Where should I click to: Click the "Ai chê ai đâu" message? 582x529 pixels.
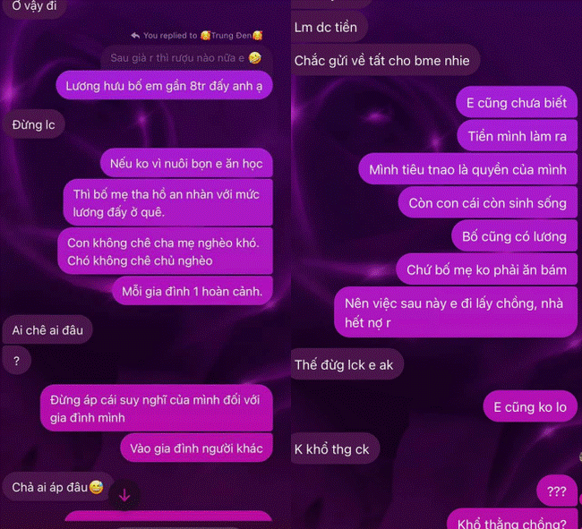(47, 329)
